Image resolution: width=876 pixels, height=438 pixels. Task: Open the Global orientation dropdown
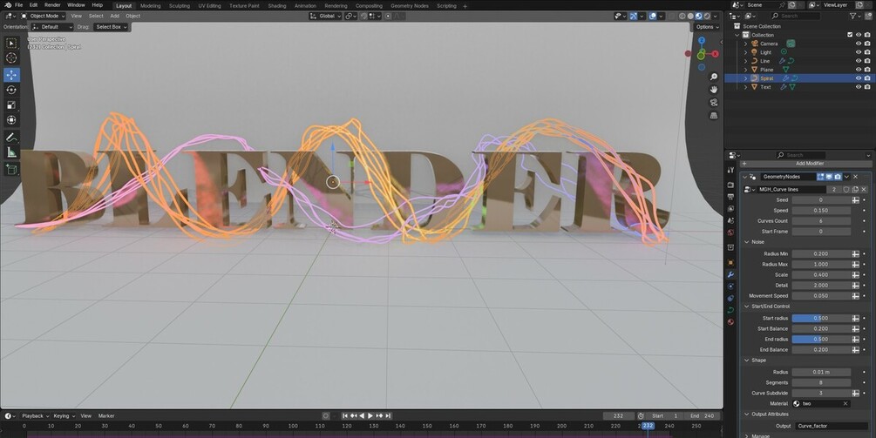[326, 17]
